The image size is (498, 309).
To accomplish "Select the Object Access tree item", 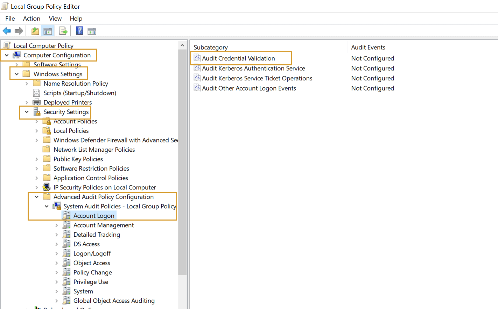I will (91, 263).
